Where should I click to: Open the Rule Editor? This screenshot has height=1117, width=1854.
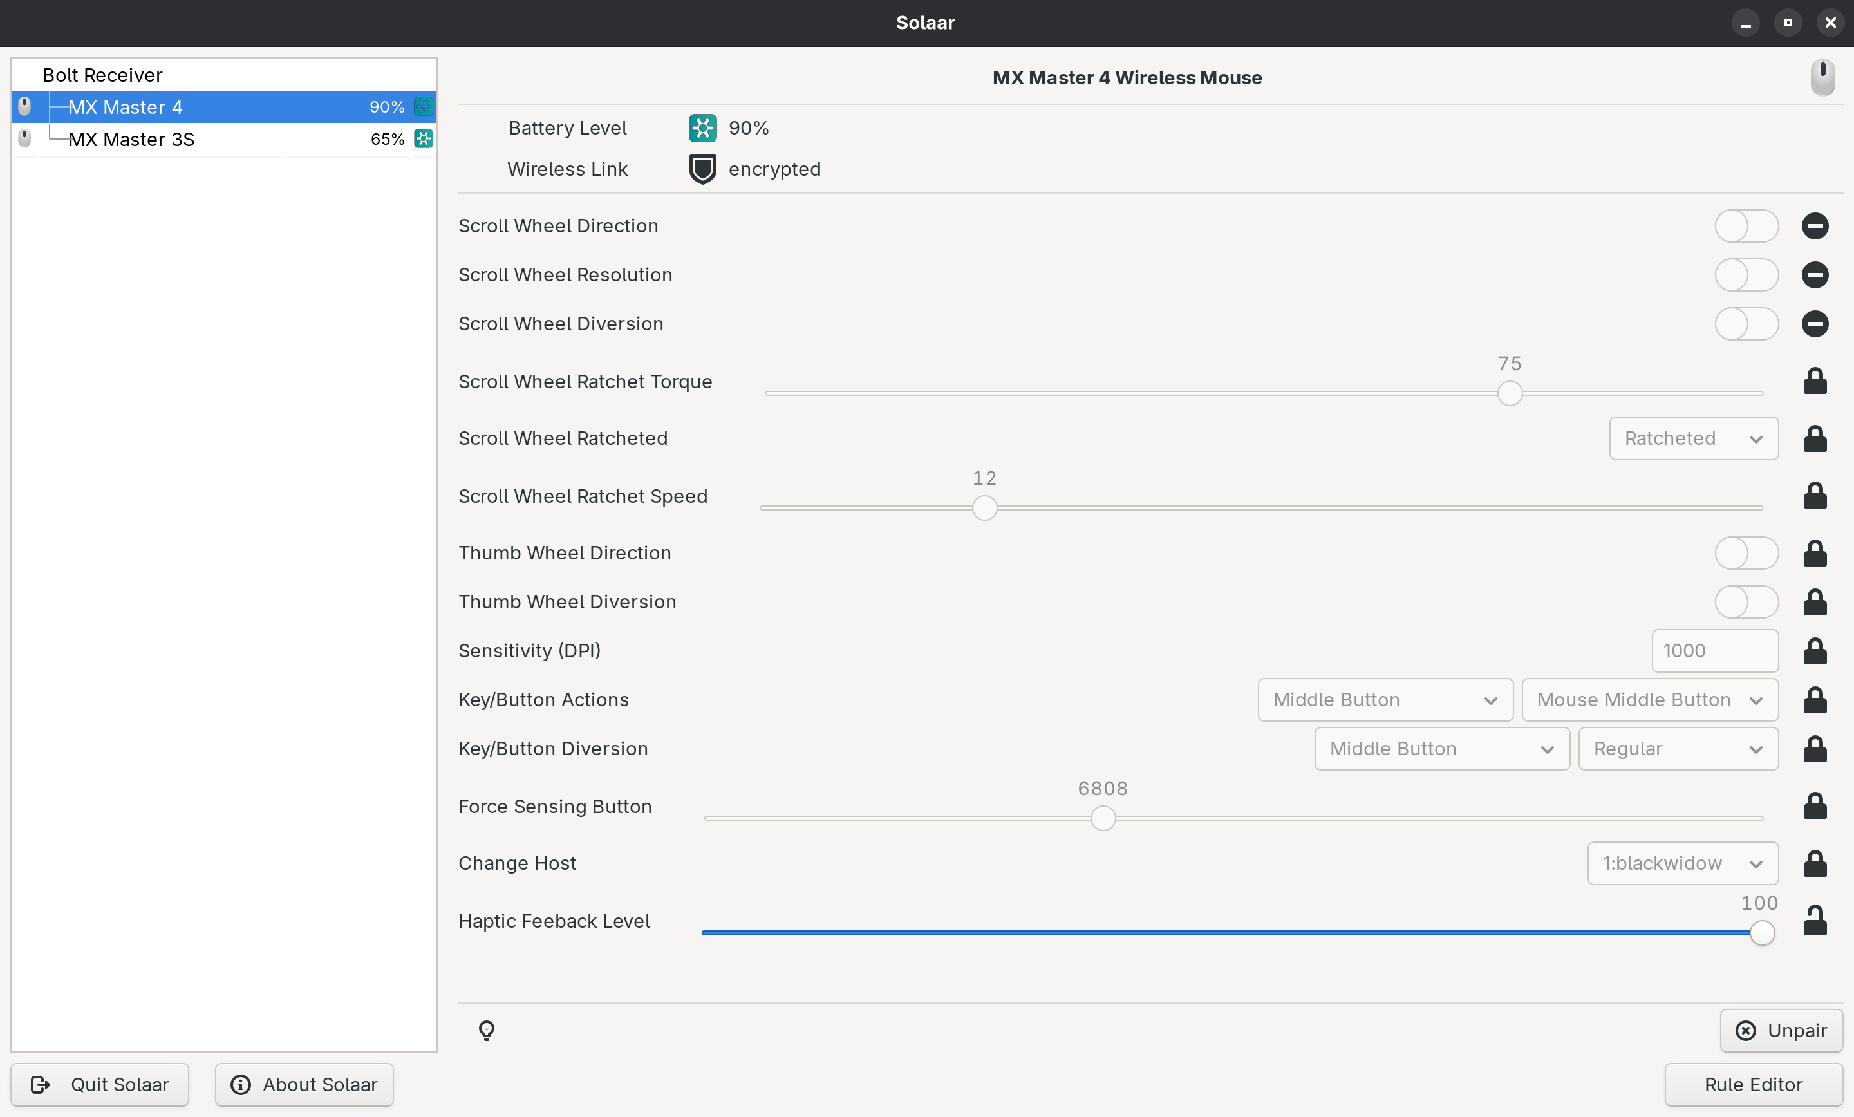click(1752, 1085)
